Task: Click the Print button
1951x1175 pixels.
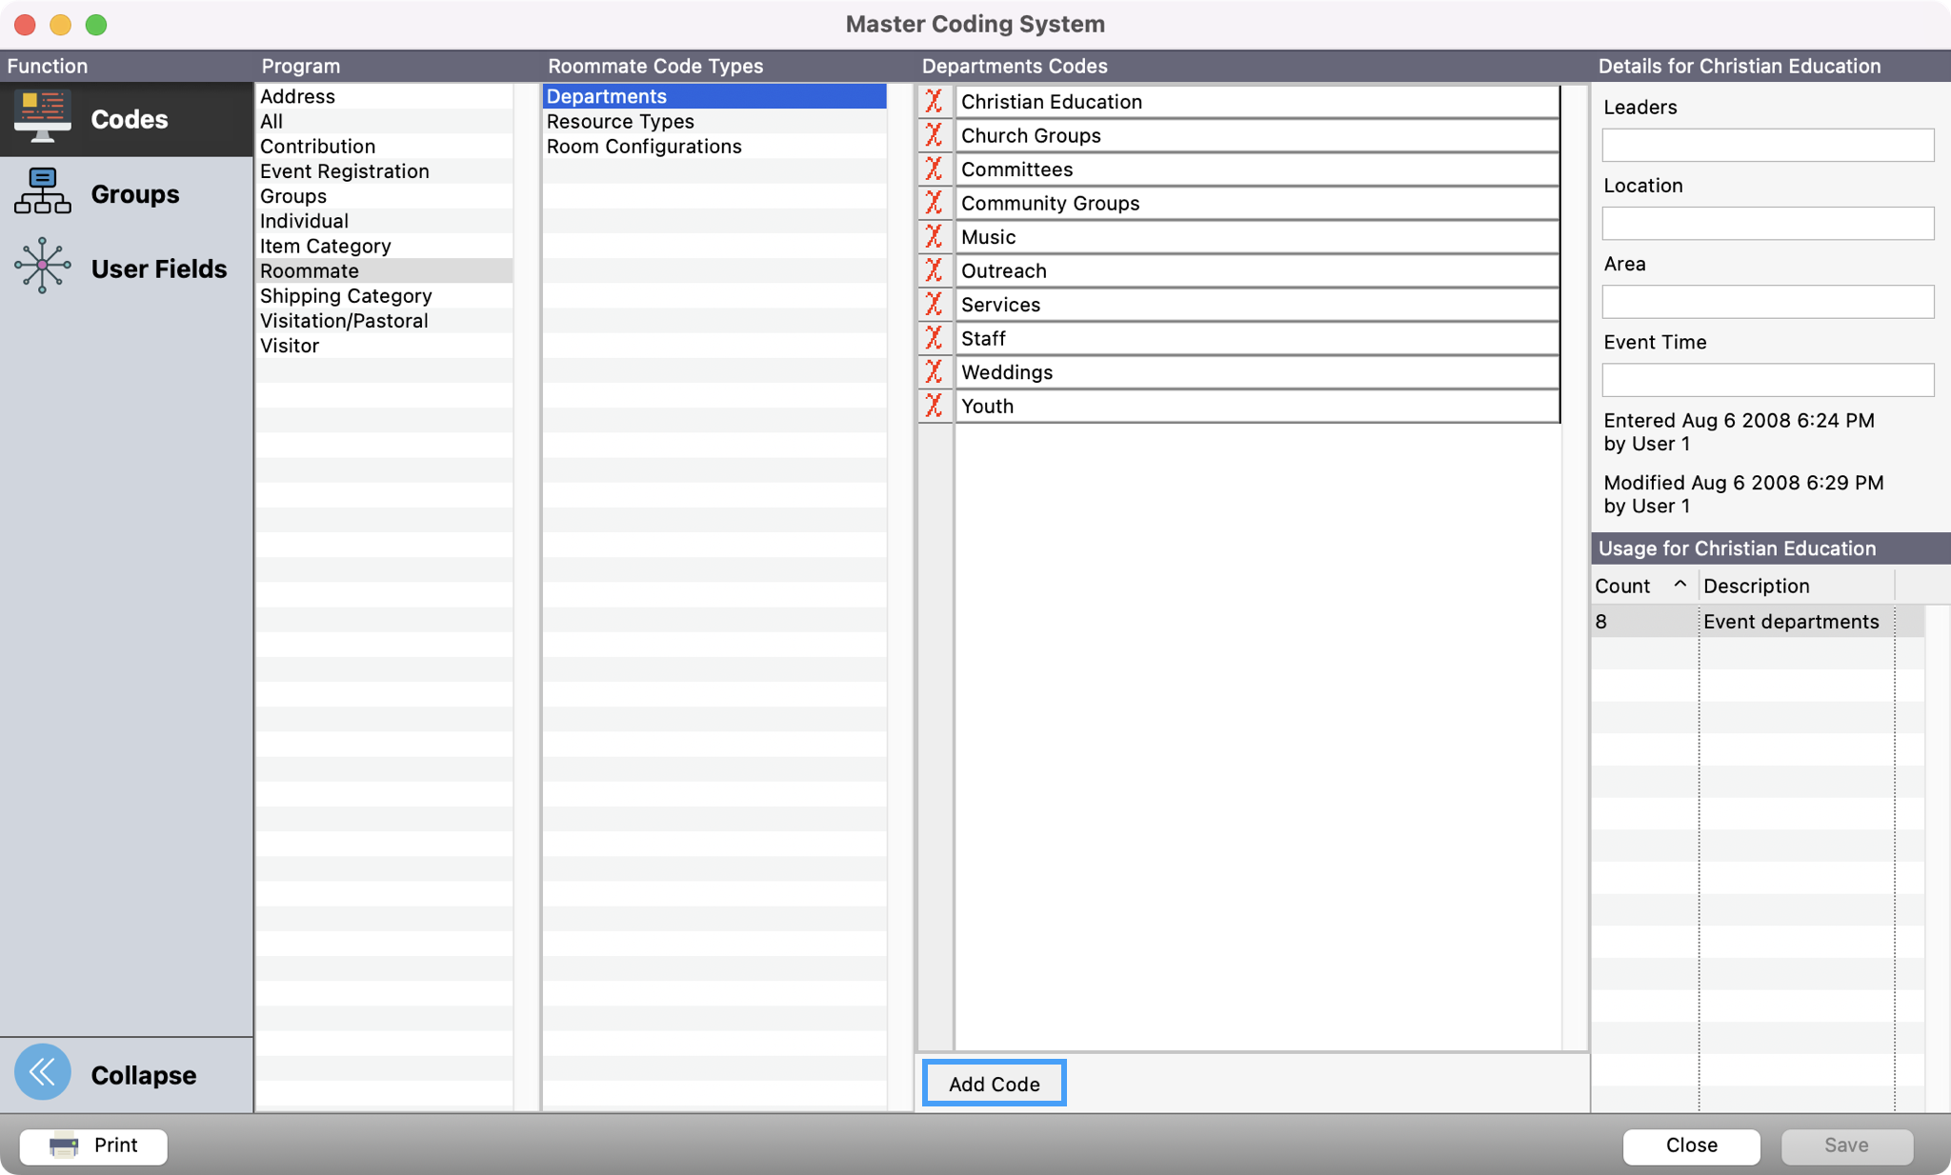Action: (93, 1145)
